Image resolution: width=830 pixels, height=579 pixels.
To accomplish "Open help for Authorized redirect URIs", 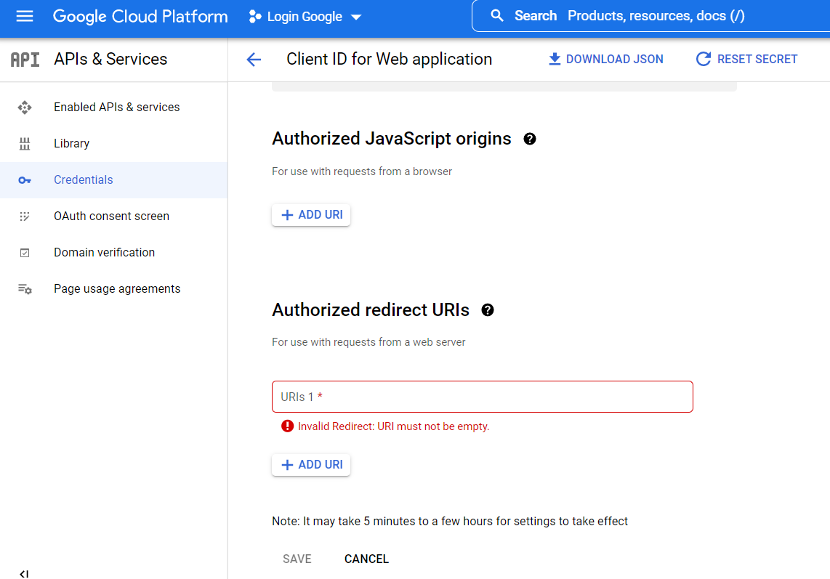I will 488,310.
